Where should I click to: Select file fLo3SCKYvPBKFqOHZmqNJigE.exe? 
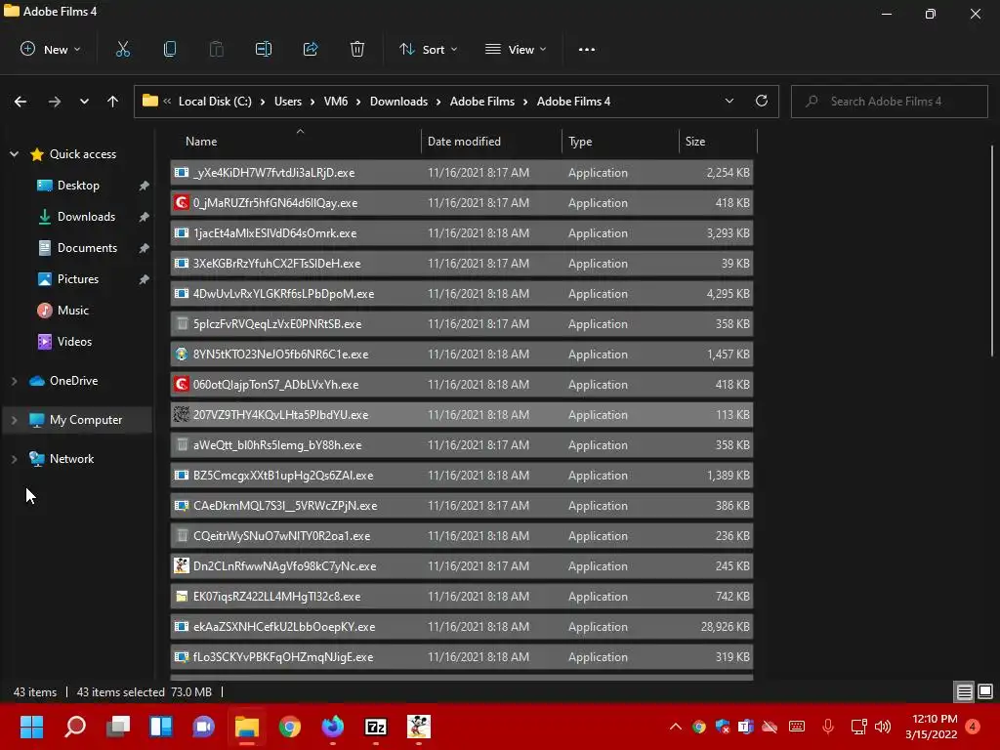point(462,657)
